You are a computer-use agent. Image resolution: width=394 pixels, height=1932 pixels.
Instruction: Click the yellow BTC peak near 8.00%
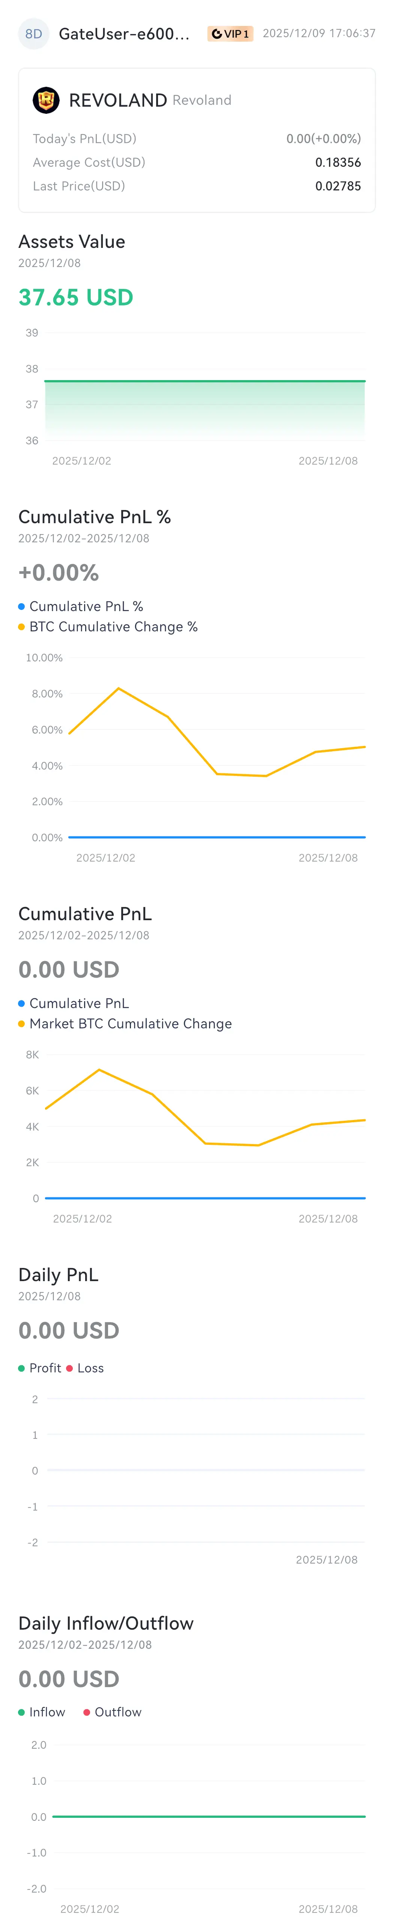(118, 688)
